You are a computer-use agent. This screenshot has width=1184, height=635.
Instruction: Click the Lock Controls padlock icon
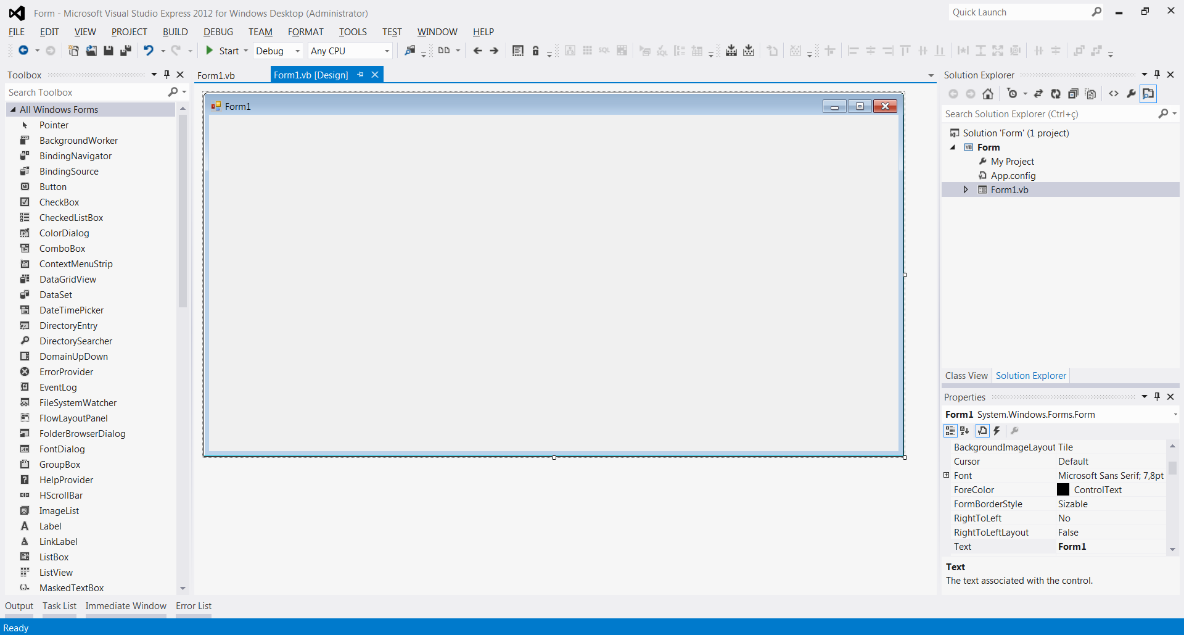click(535, 51)
